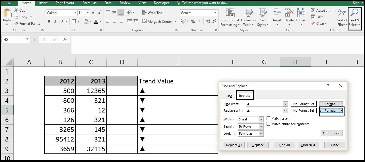This screenshot has width=365, height=162.
Task: Click Tell me what you want to do
Action: (205, 3)
